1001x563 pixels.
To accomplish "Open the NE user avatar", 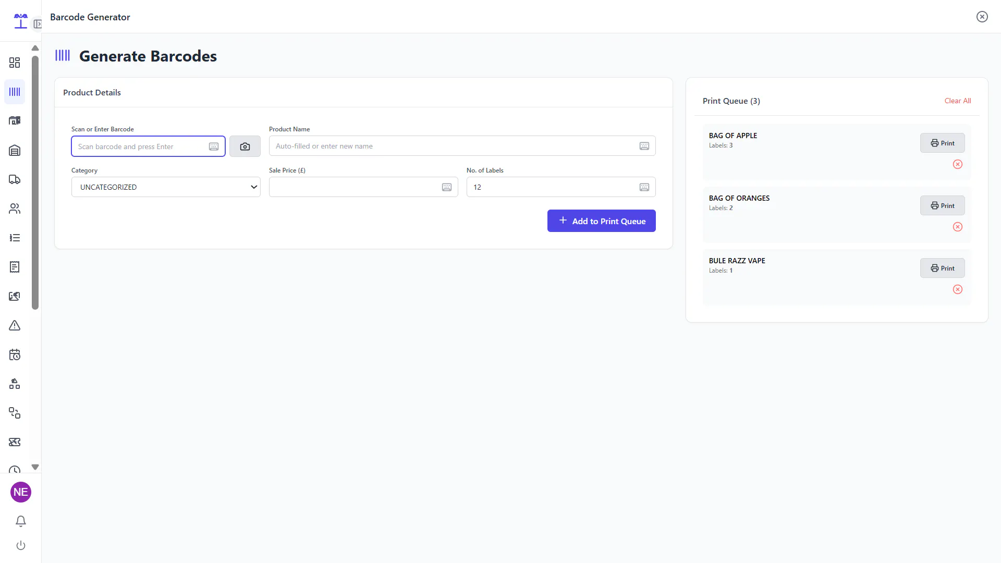I will pos(21,492).
